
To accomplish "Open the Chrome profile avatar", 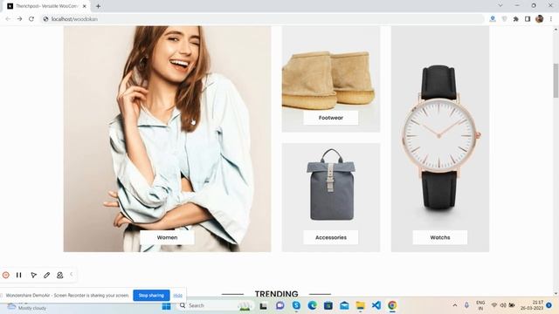I will pyautogui.click(x=540, y=19).
